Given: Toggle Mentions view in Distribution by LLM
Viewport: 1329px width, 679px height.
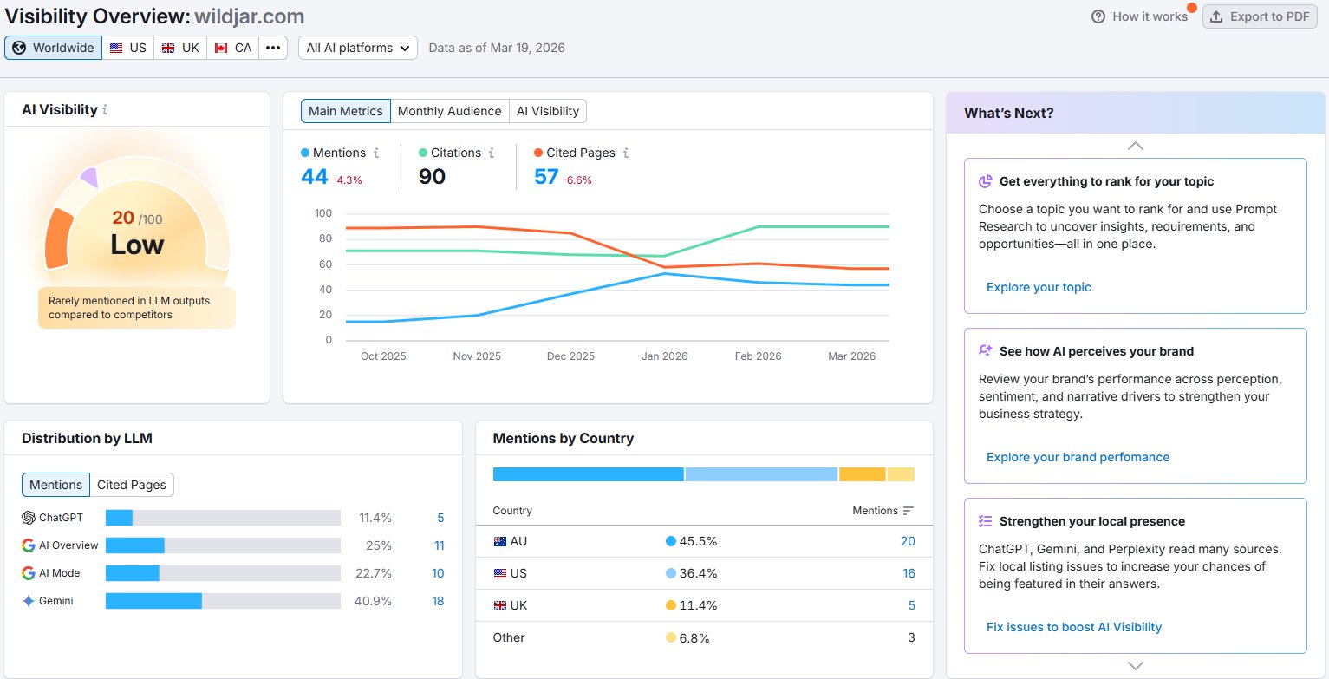Looking at the screenshot, I should click(56, 485).
